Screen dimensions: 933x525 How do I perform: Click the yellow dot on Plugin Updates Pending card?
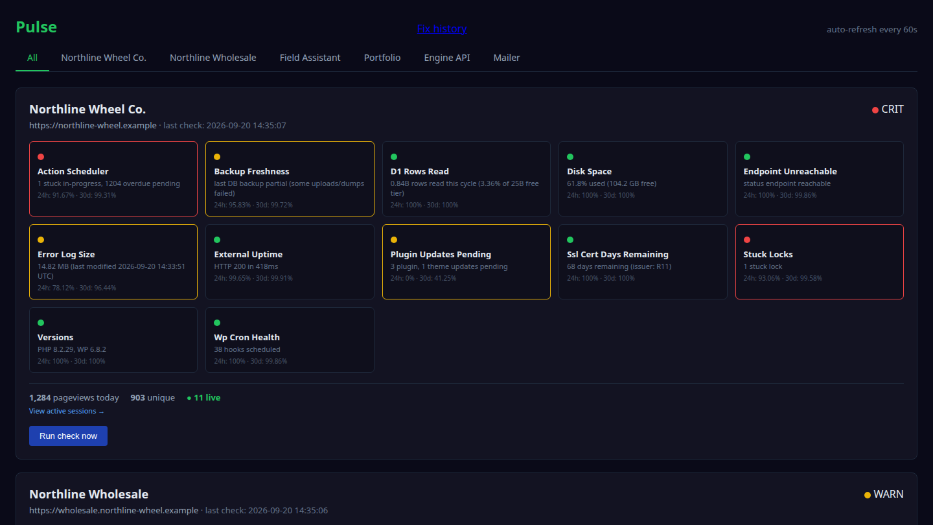click(394, 240)
